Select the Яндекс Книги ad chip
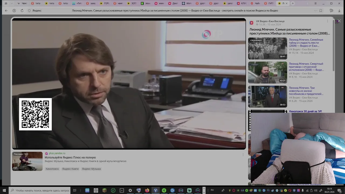Viewport: 345px width, 194px height. pos(70,169)
